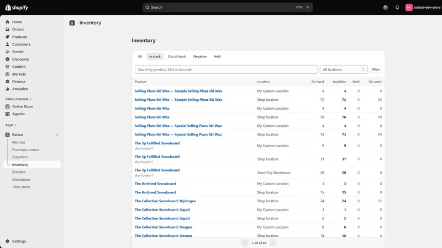Open Special Selling Plans Ski Wax at Shop location
This screenshot has height=248, width=442.
178,134
